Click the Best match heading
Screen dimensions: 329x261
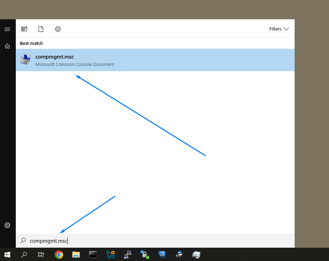[x=31, y=43]
